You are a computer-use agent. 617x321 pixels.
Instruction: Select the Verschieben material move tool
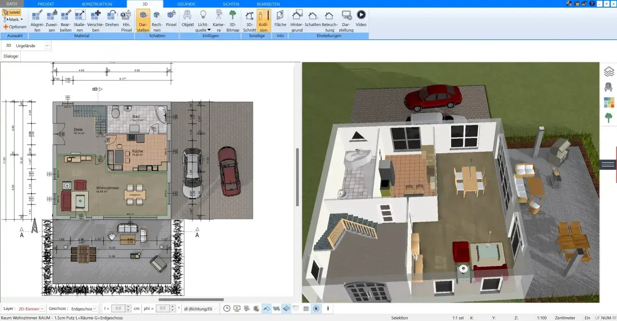pos(95,21)
